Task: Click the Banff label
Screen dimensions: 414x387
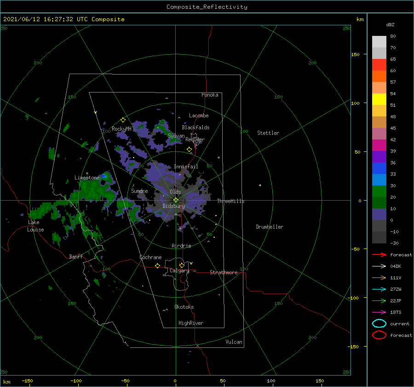Action: pos(76,256)
